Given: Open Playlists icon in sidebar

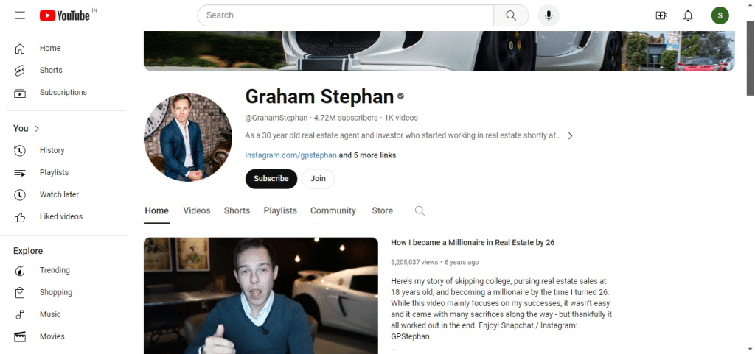Looking at the screenshot, I should point(20,172).
